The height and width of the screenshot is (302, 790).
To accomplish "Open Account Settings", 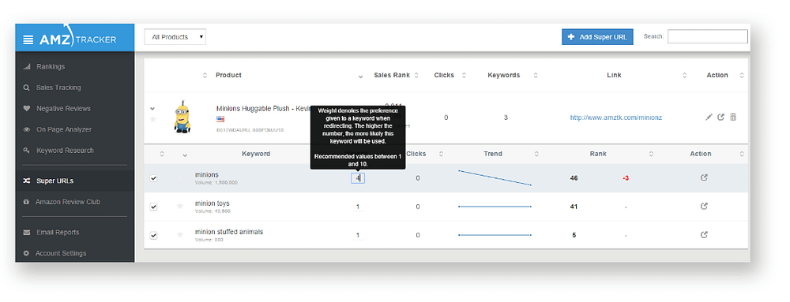I will point(61,253).
